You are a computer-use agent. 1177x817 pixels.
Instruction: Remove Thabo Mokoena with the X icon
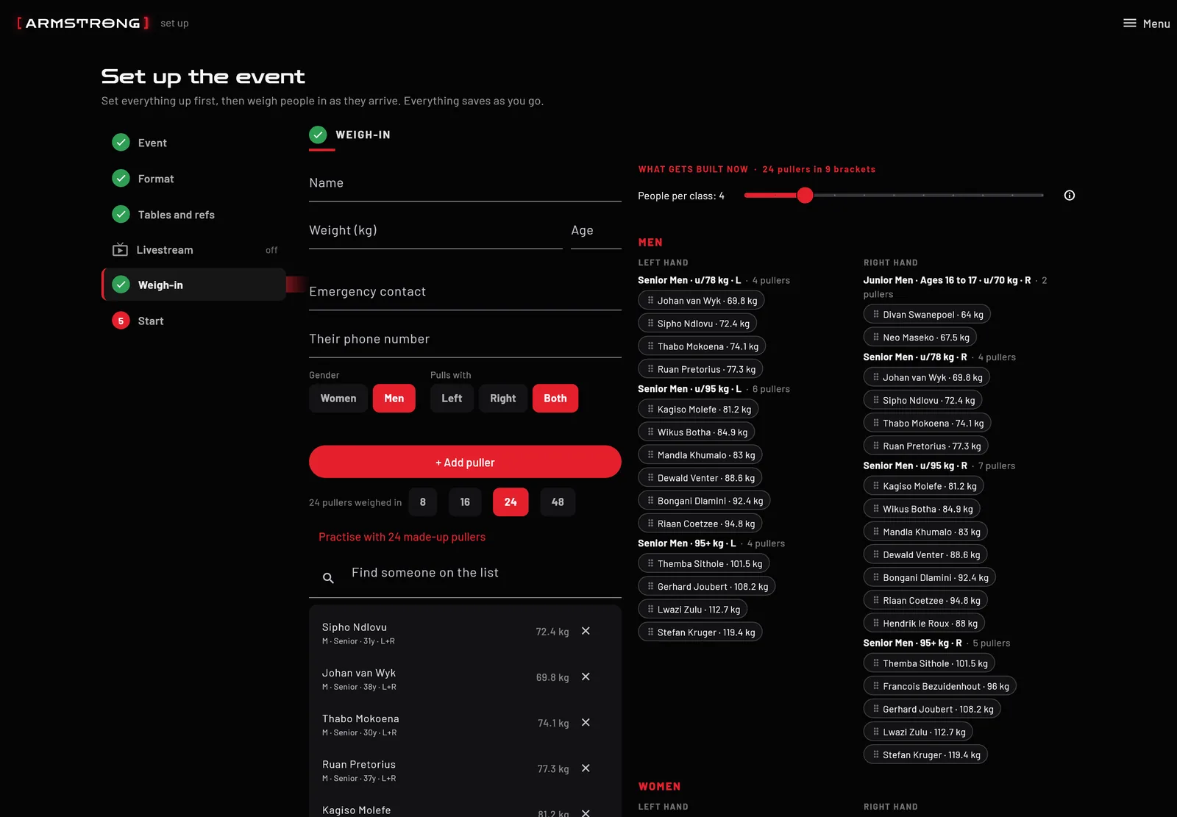tap(586, 722)
